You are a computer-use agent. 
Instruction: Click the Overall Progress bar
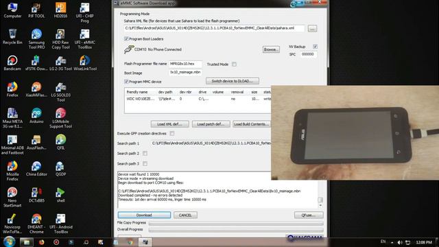point(236,230)
